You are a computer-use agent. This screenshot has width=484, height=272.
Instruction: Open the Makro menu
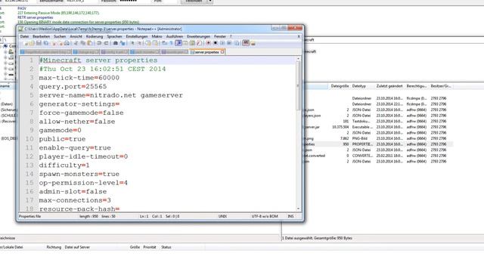[x=157, y=36]
